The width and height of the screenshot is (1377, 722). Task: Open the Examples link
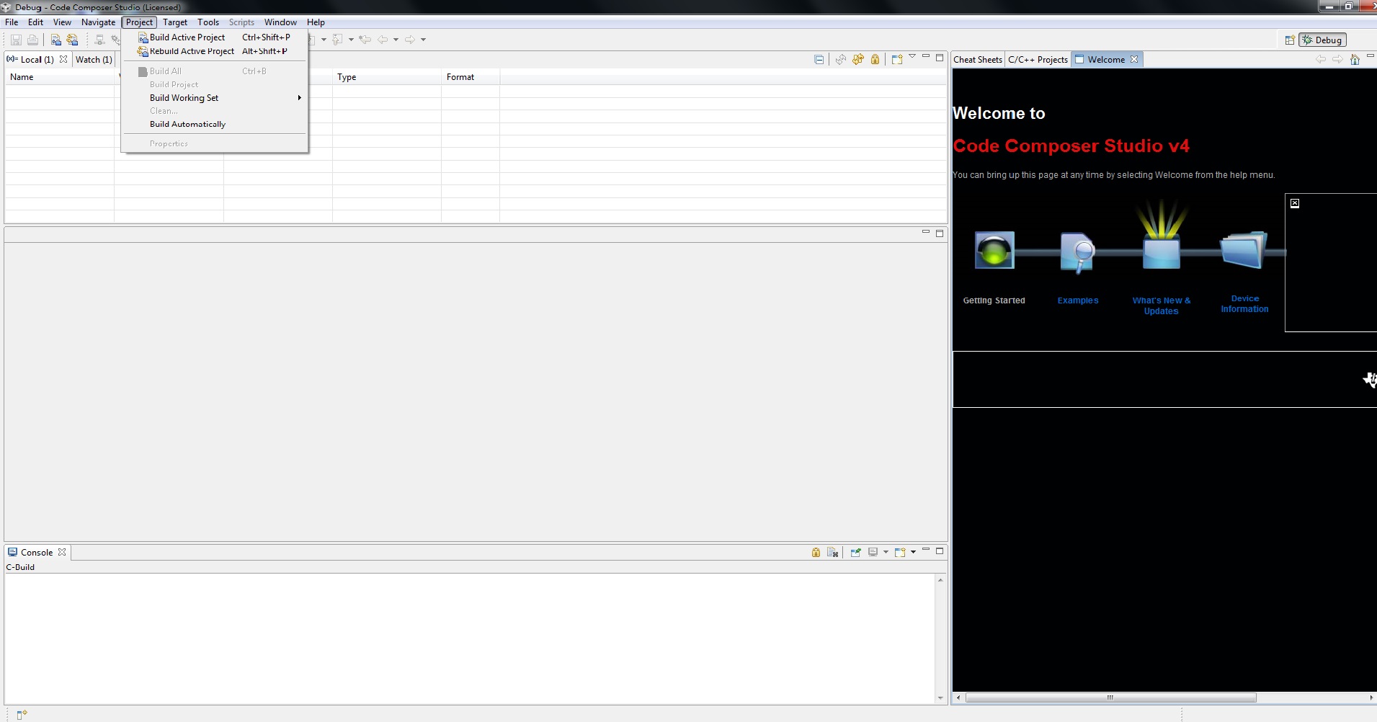(x=1078, y=300)
